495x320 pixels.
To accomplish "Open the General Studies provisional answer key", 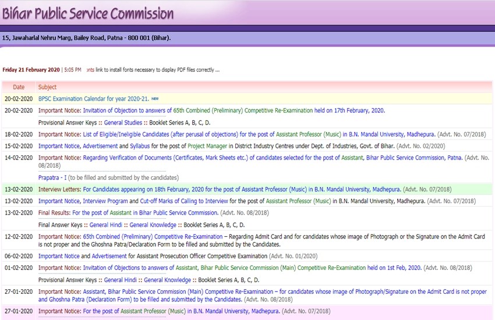I will pos(123,123).
